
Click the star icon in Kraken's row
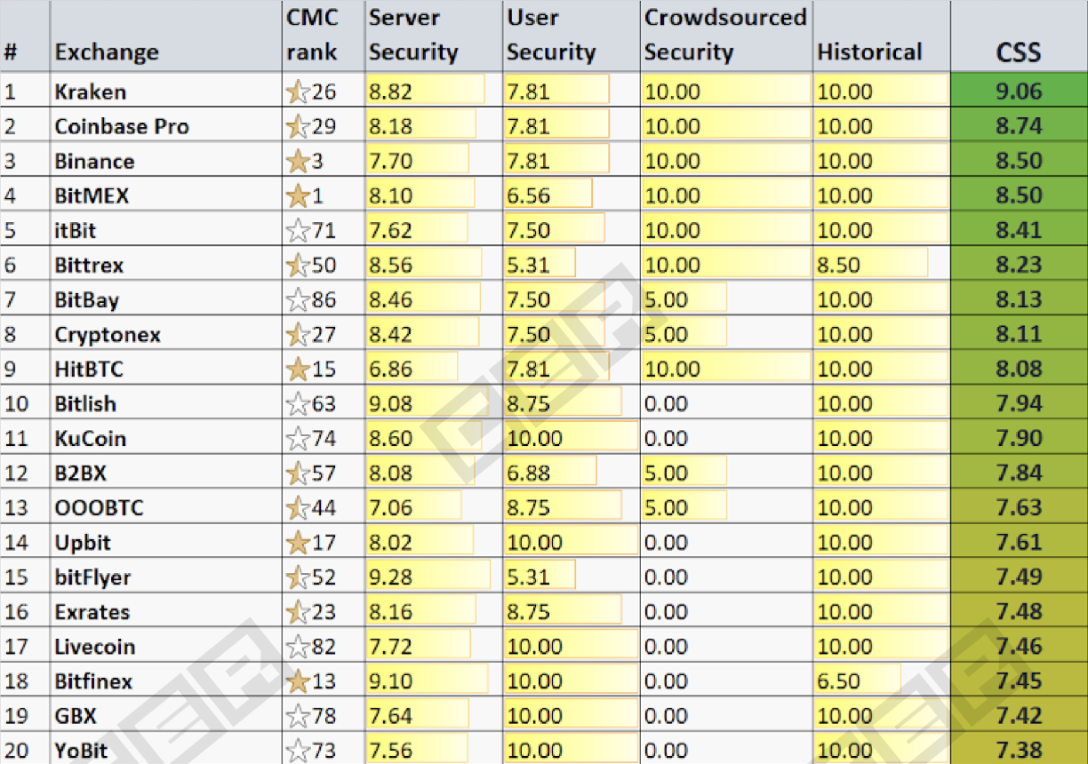[x=296, y=92]
